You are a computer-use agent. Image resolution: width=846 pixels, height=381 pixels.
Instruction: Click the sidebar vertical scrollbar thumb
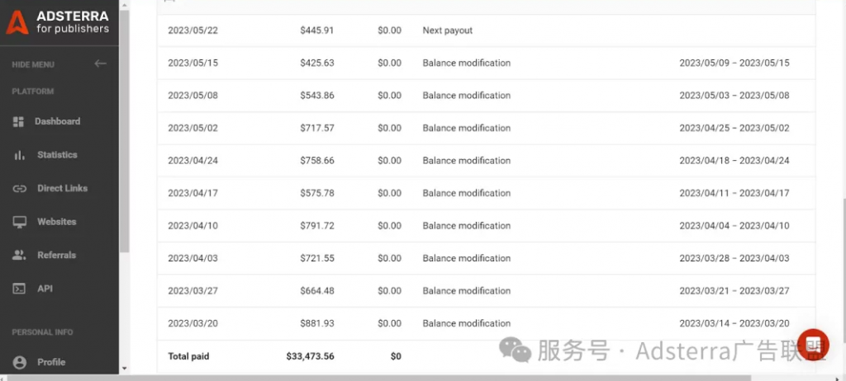coord(125,131)
